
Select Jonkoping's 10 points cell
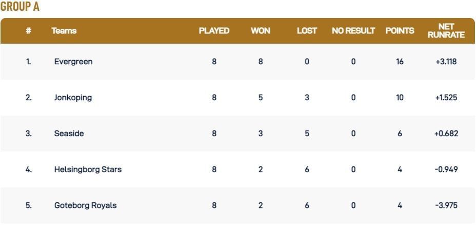point(400,98)
